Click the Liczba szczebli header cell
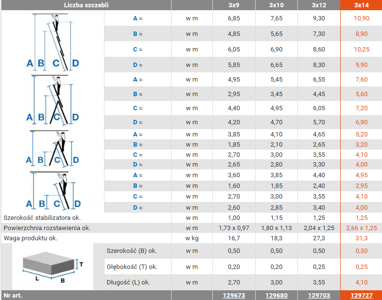Viewport: 382px width, 300px height. (x=86, y=5)
